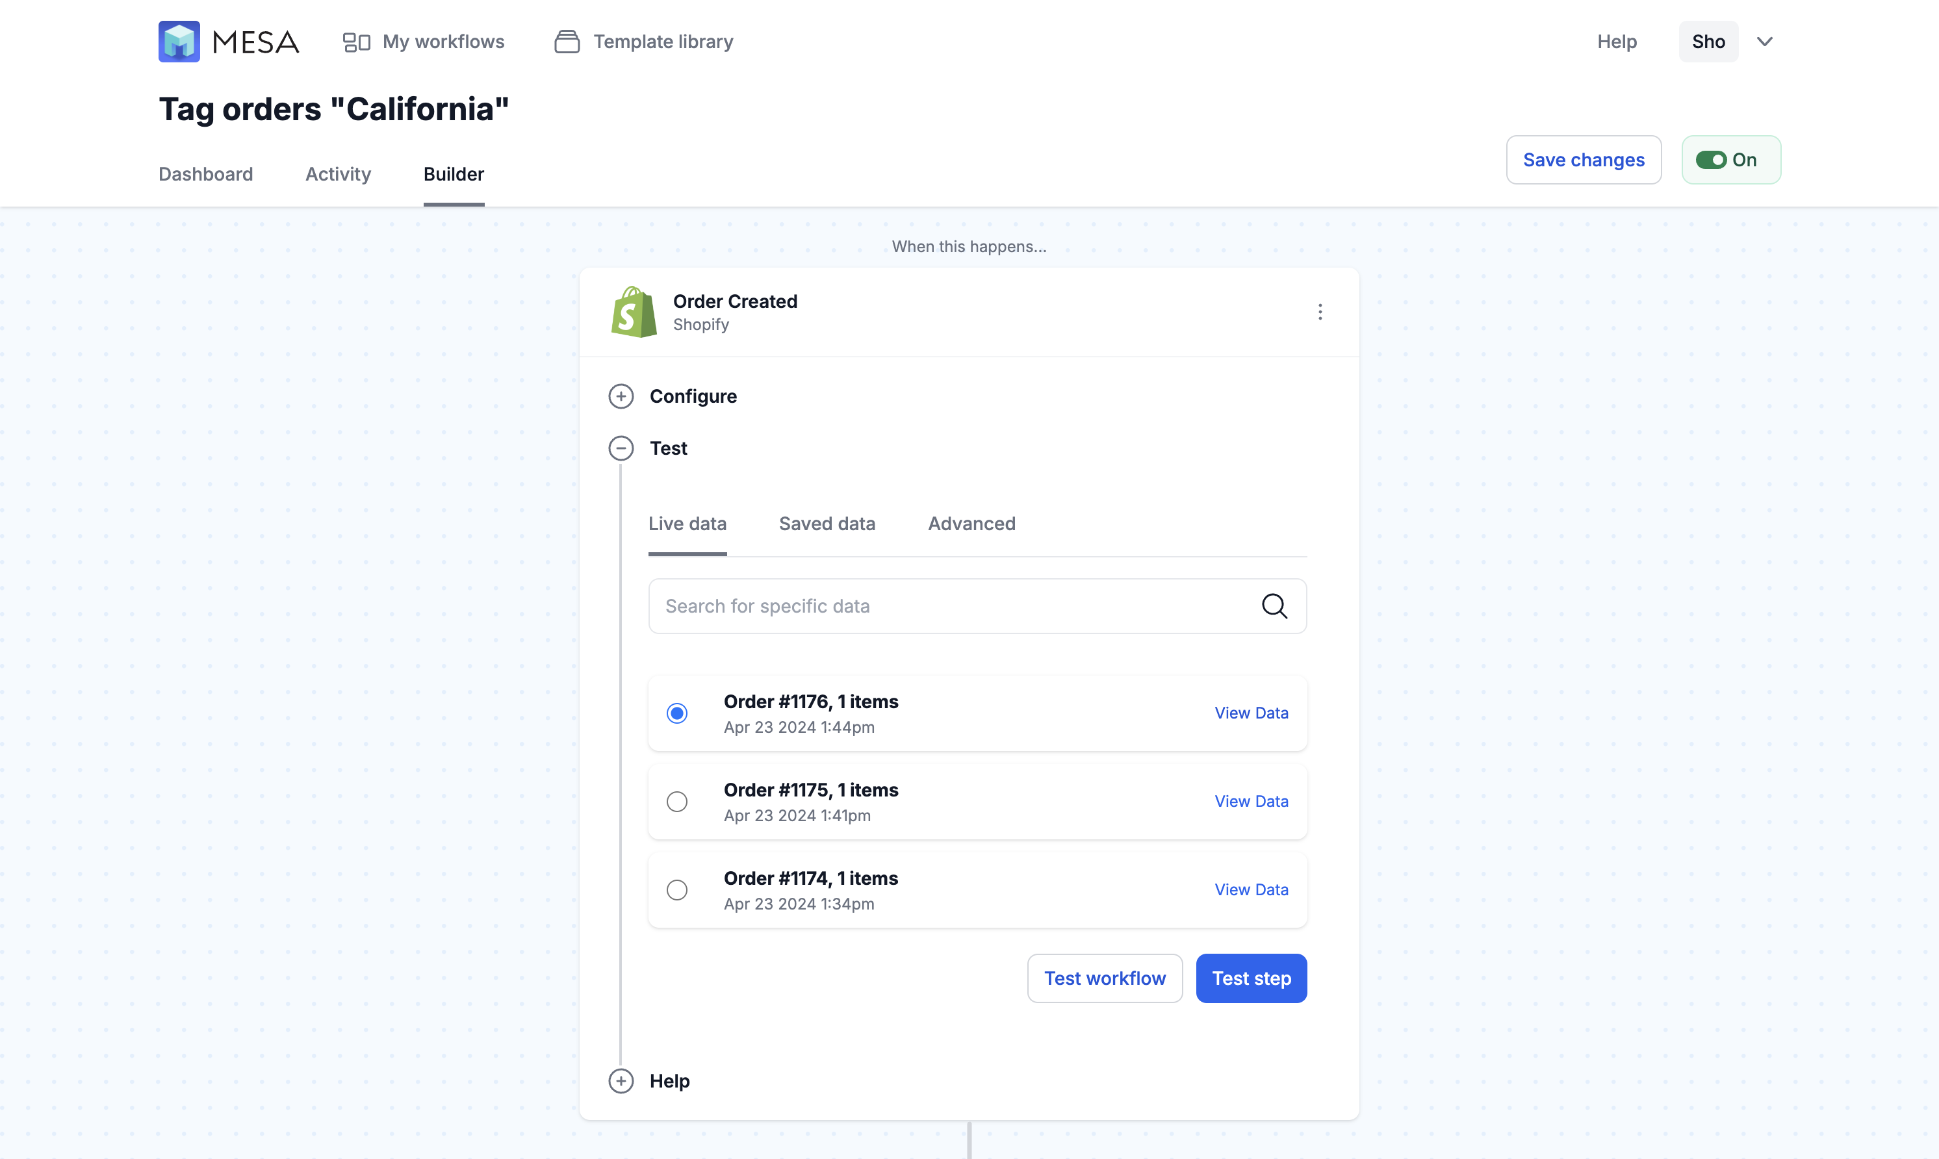Switch to the Activity tab

pos(338,174)
